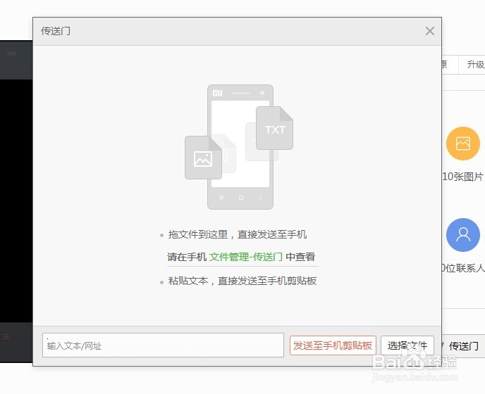Click the 传送门 entry in background window

point(463,346)
